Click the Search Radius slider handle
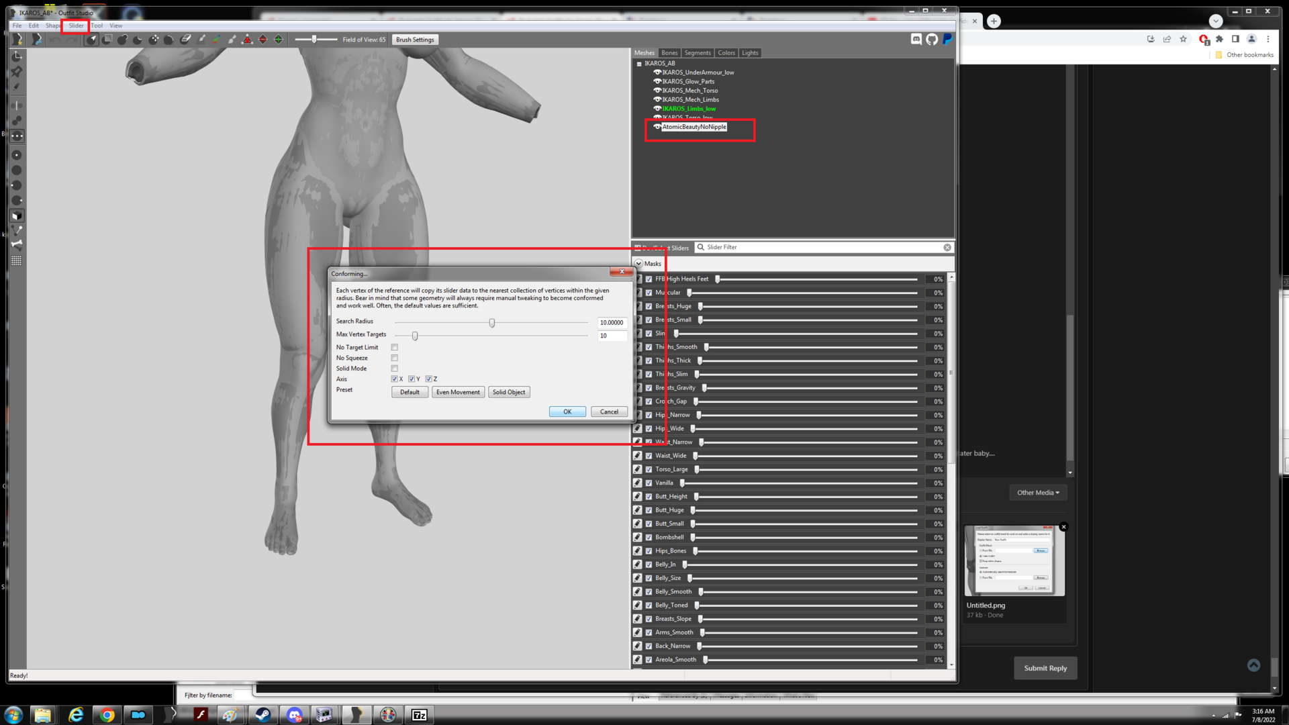 pos(492,323)
